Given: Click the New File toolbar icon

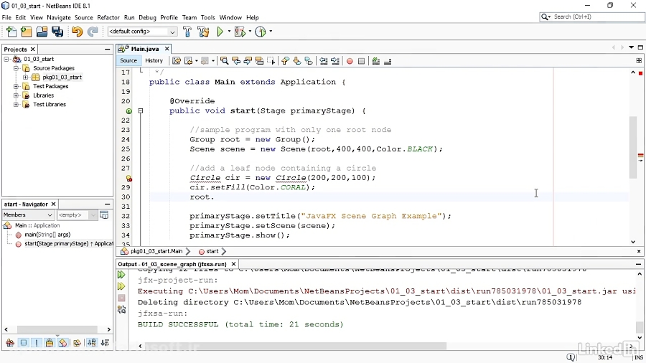Looking at the screenshot, I should [11, 32].
